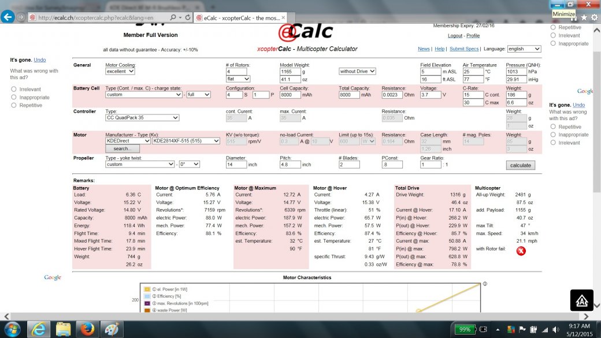Open Paint from the taskbar
The height and width of the screenshot is (338, 601).
click(112, 329)
